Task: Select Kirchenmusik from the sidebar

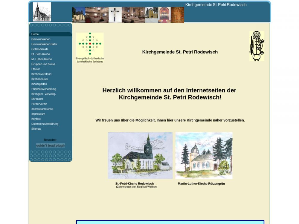Action: [x=39, y=79]
